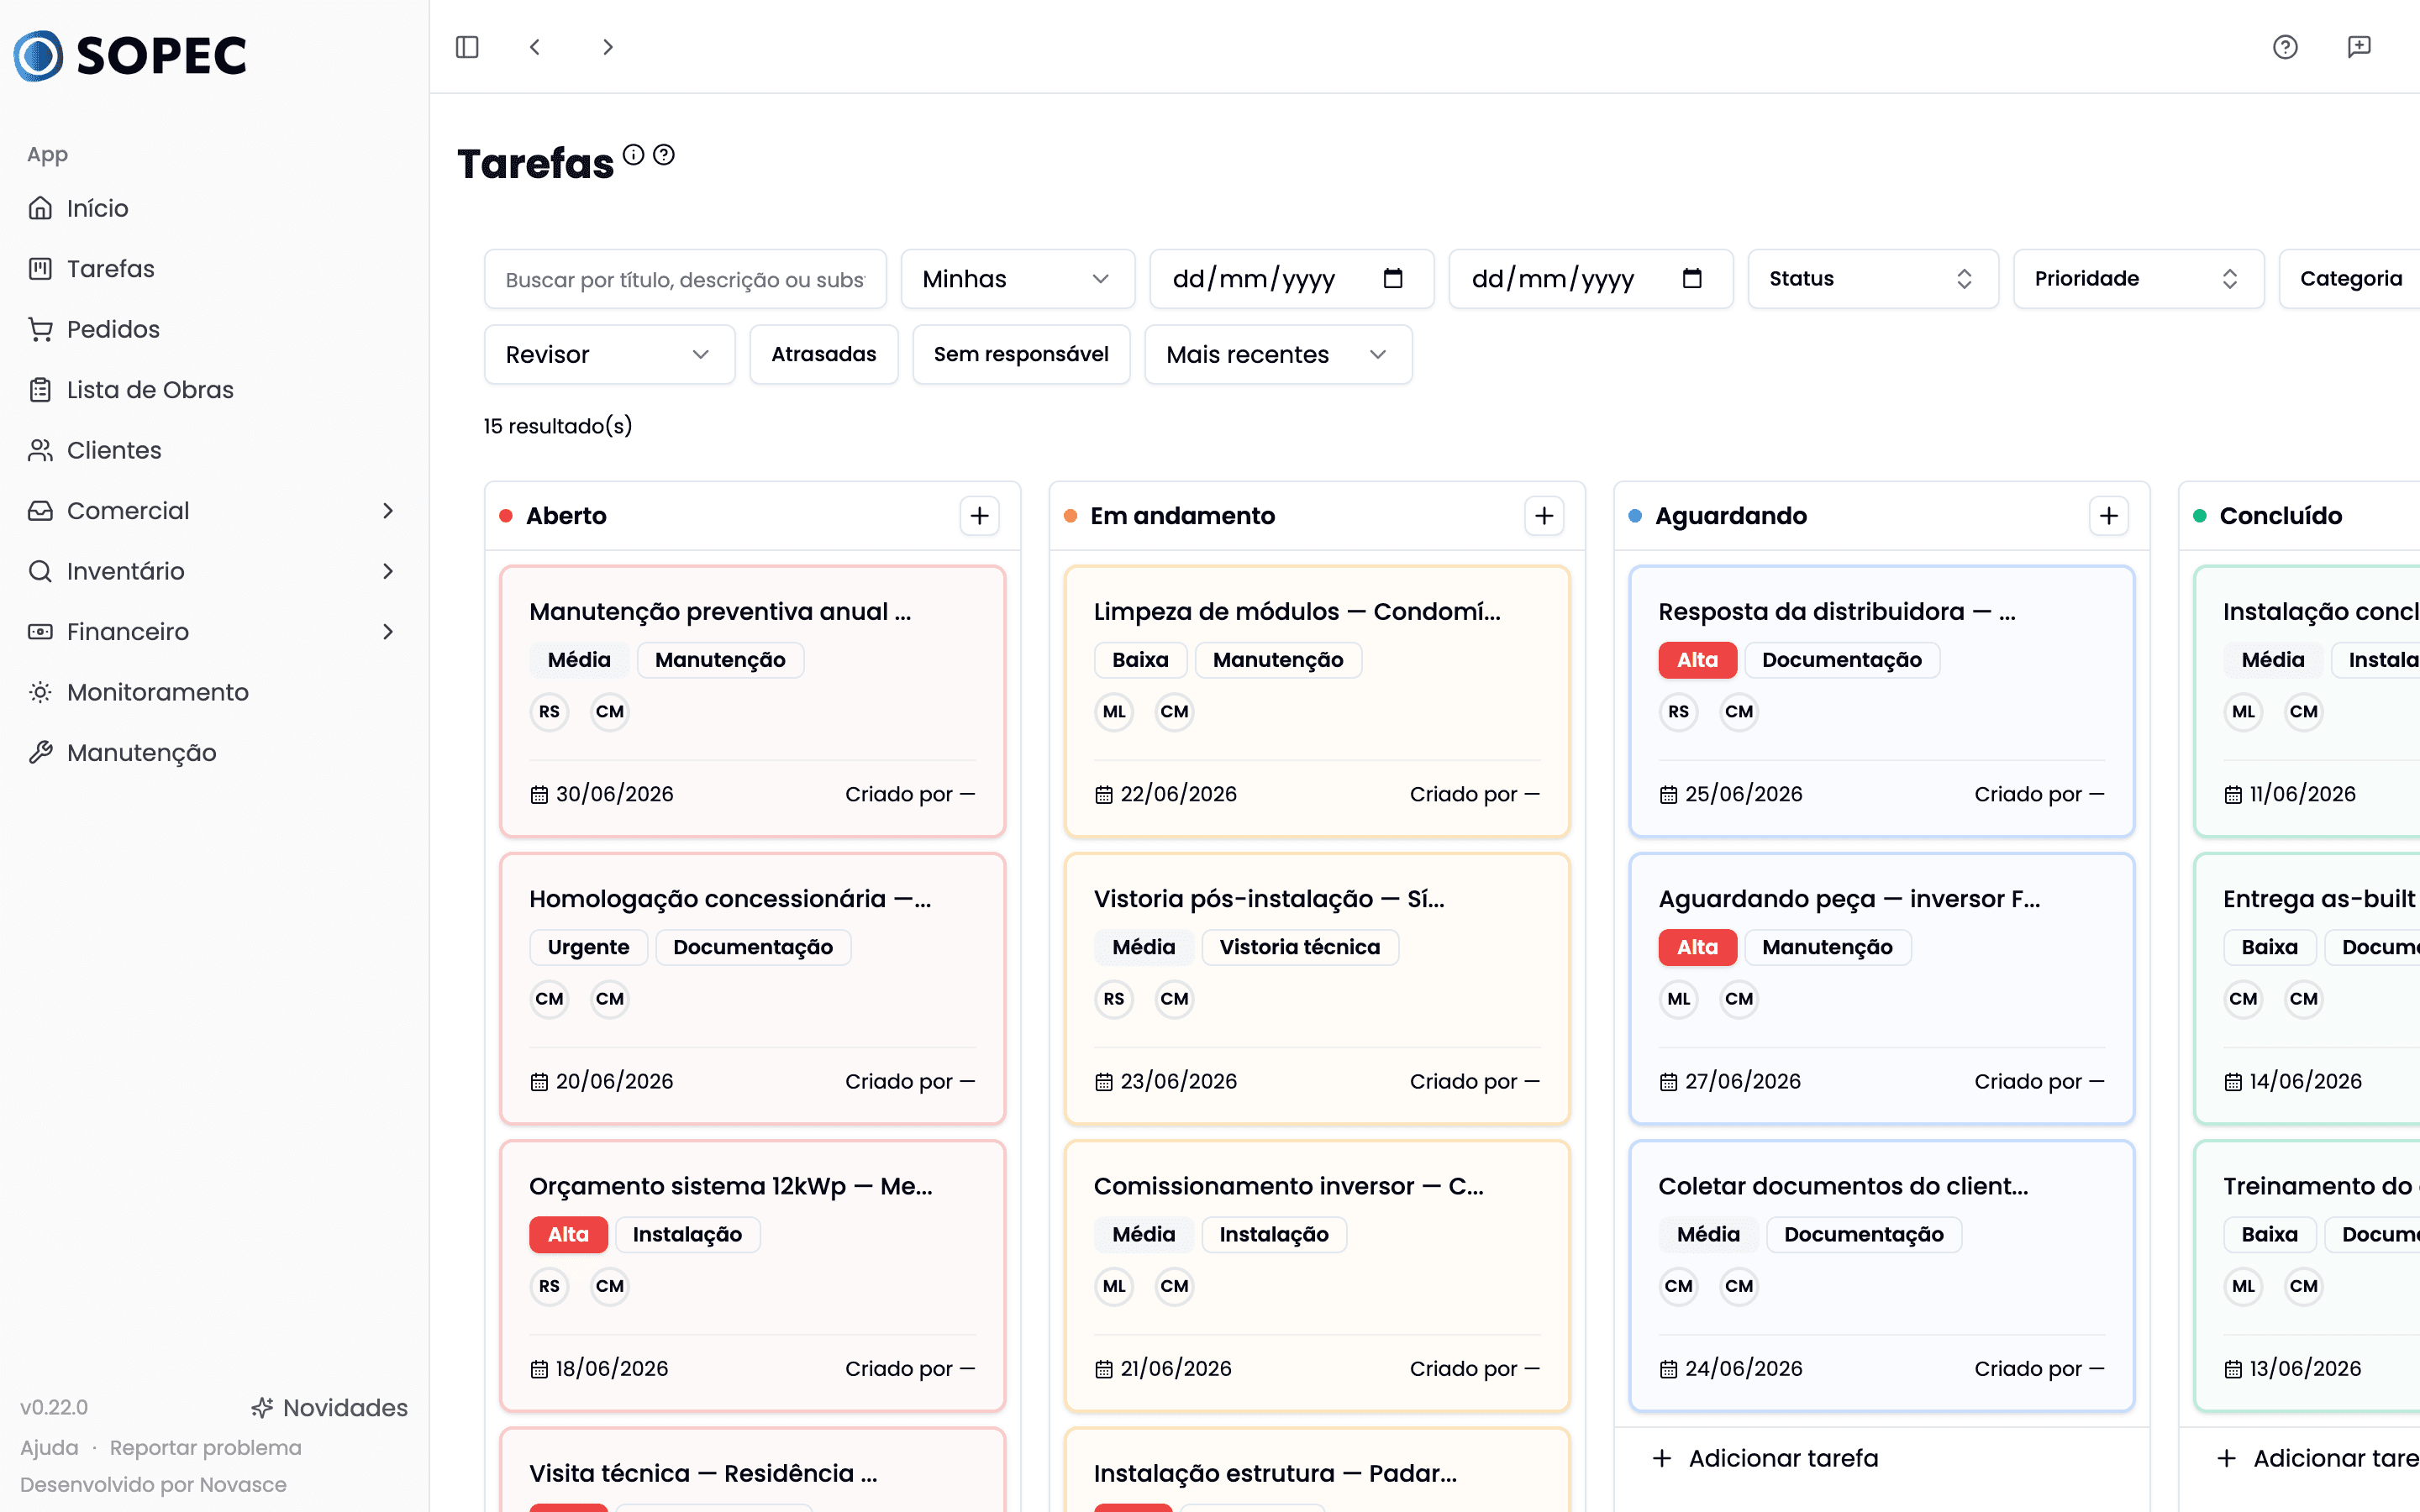
Task: Open Pedidos in the sidebar
Action: pos(213,329)
